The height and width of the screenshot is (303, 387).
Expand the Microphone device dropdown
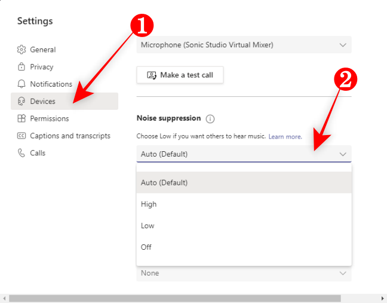click(x=343, y=45)
